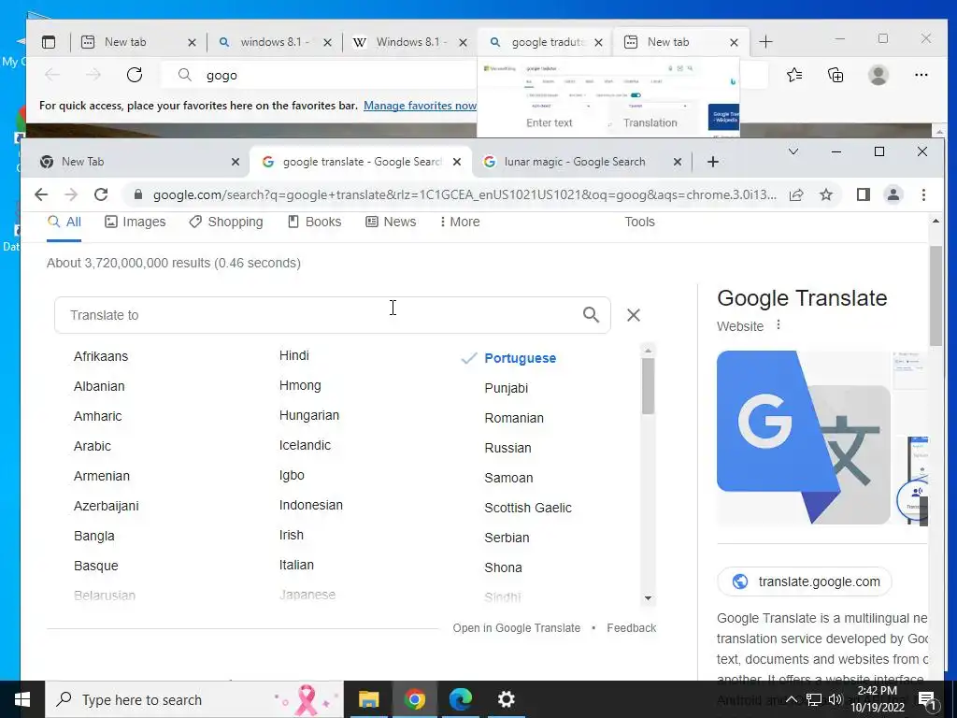Screen dimensions: 957x718
Task: Open Edge Collections icon
Action: point(836,75)
